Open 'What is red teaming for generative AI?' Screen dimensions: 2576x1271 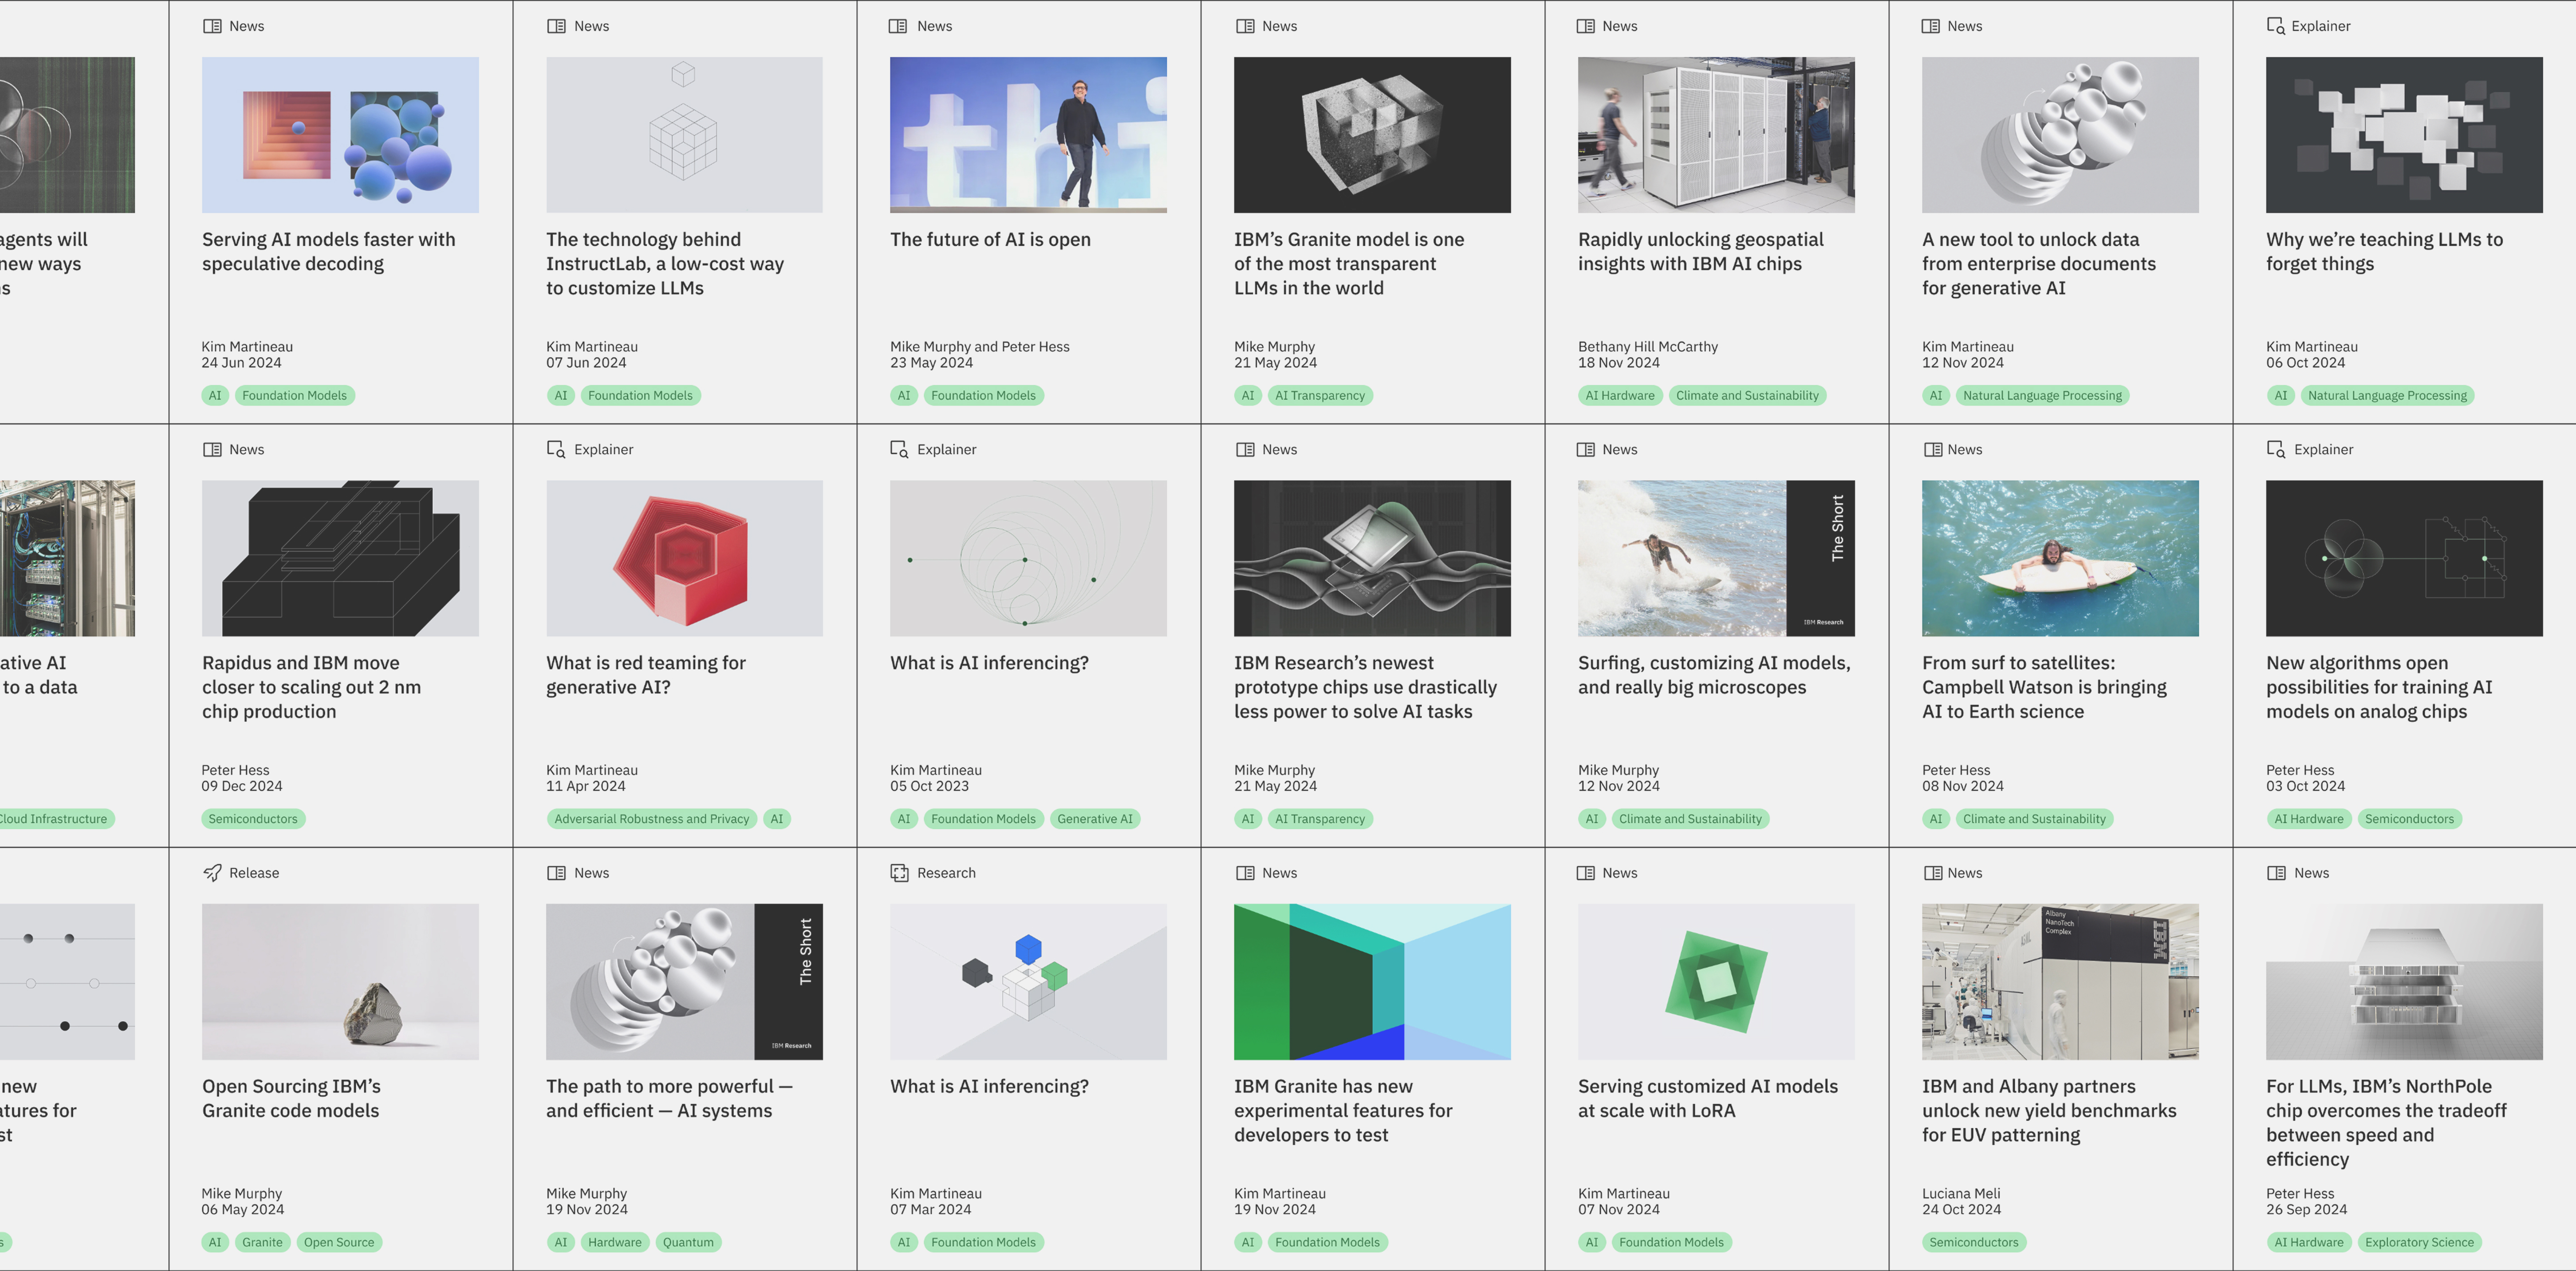coord(645,675)
